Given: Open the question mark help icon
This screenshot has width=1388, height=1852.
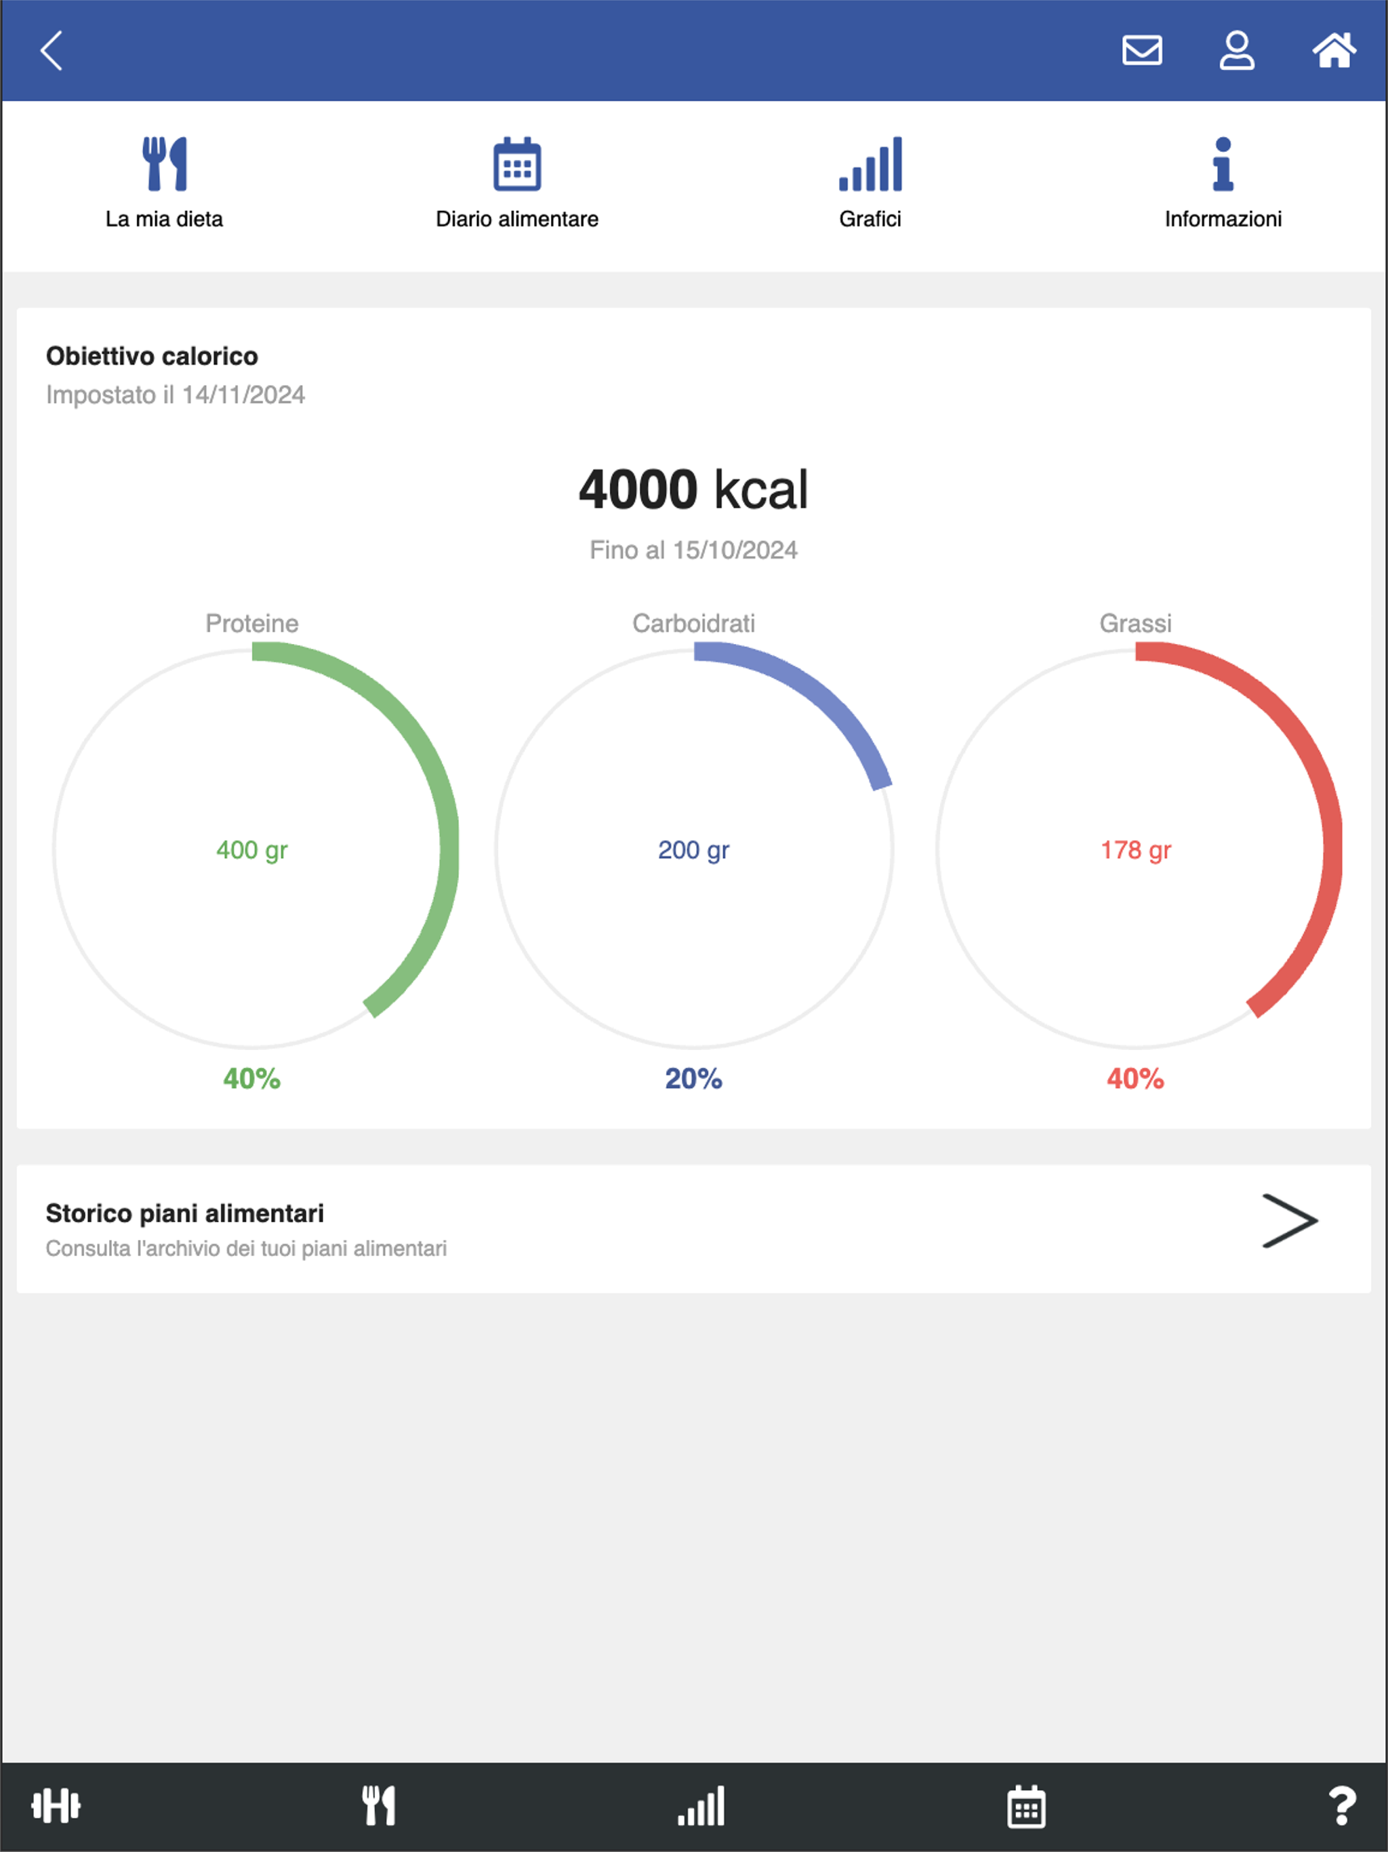Looking at the screenshot, I should tap(1343, 1806).
